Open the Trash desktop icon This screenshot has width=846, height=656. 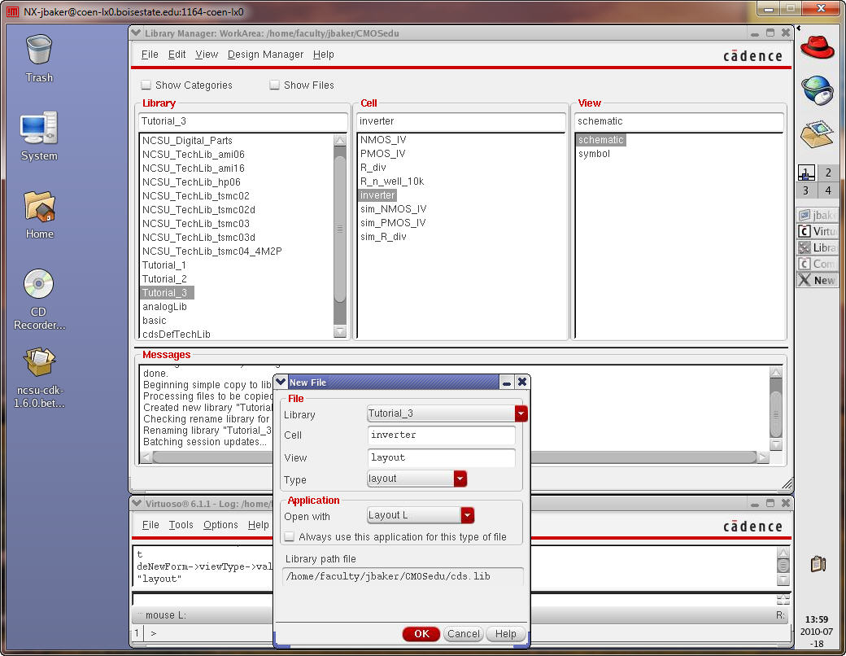[39, 50]
